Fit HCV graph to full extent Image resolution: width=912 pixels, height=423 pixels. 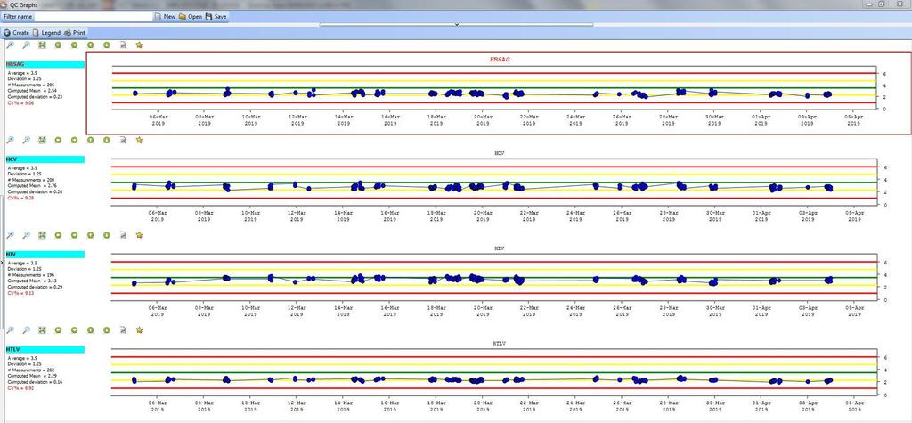43,140
